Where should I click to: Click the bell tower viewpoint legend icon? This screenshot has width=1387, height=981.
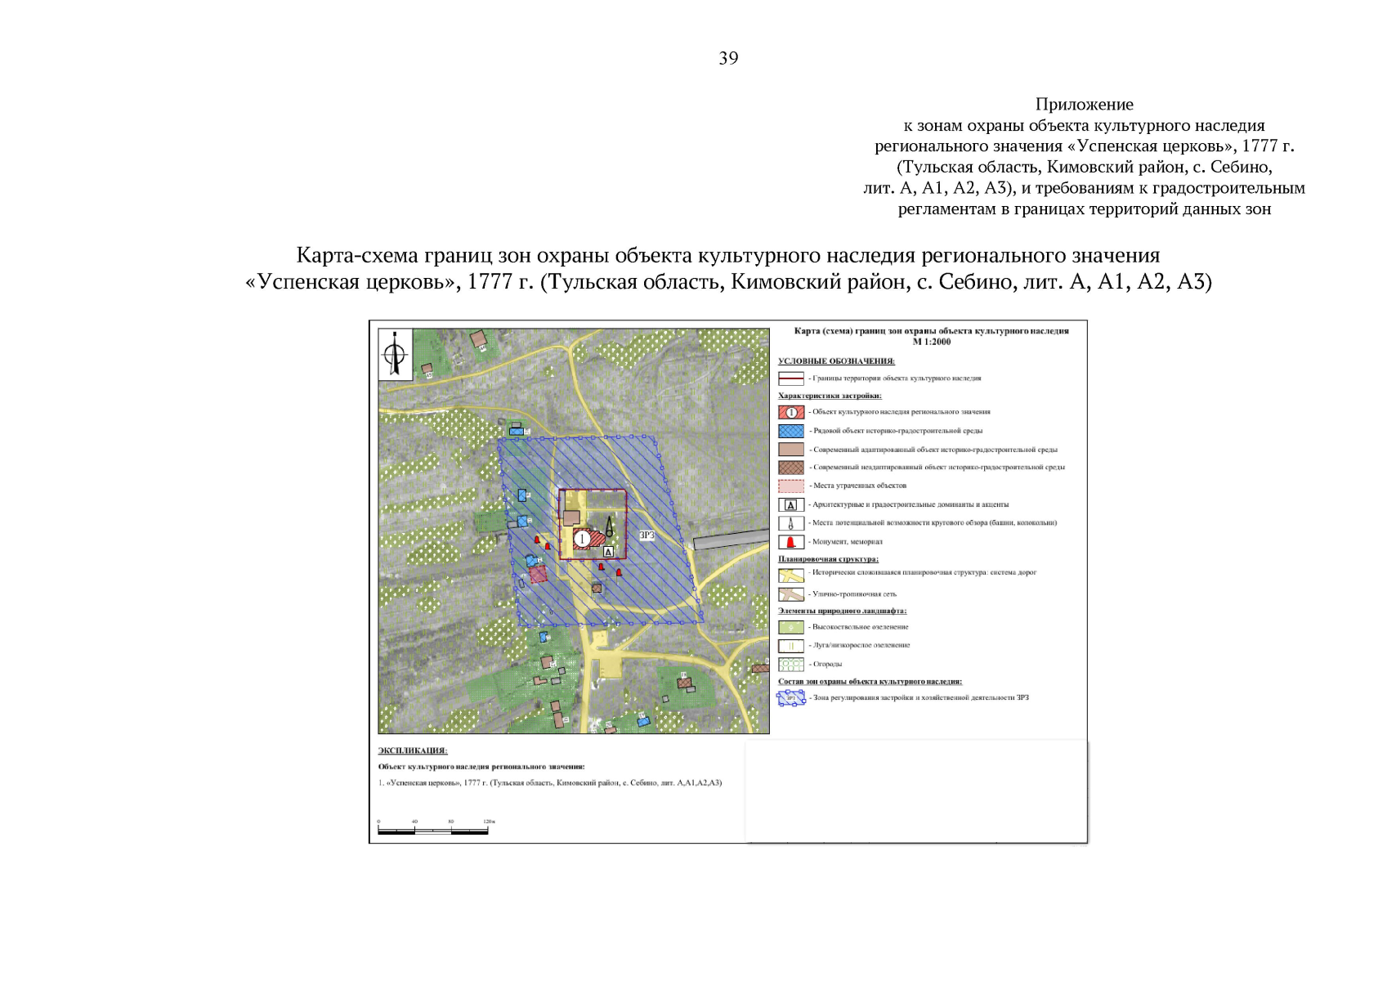point(790,523)
